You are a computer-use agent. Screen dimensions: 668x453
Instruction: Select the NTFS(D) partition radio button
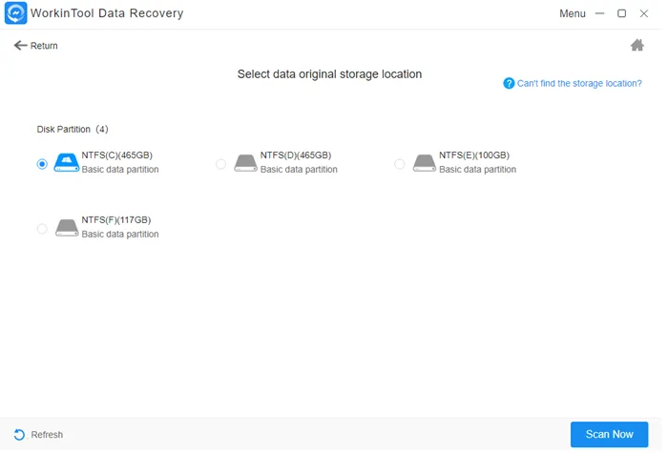coord(220,164)
